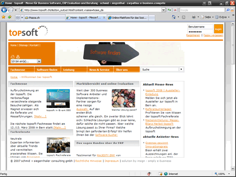236x177 pixels.
Task: Click the browser Home icon
Action: coord(174,17)
